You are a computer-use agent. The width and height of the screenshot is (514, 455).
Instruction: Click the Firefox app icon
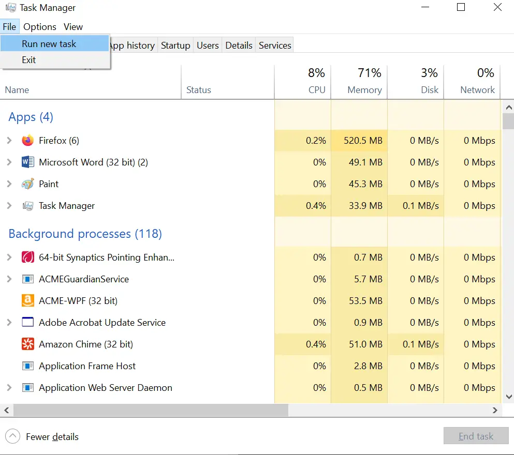tap(28, 141)
